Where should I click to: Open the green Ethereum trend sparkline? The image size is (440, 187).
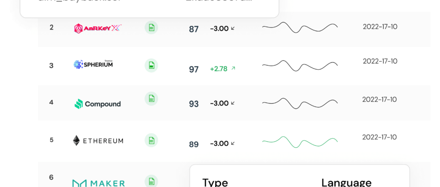tap(300, 142)
